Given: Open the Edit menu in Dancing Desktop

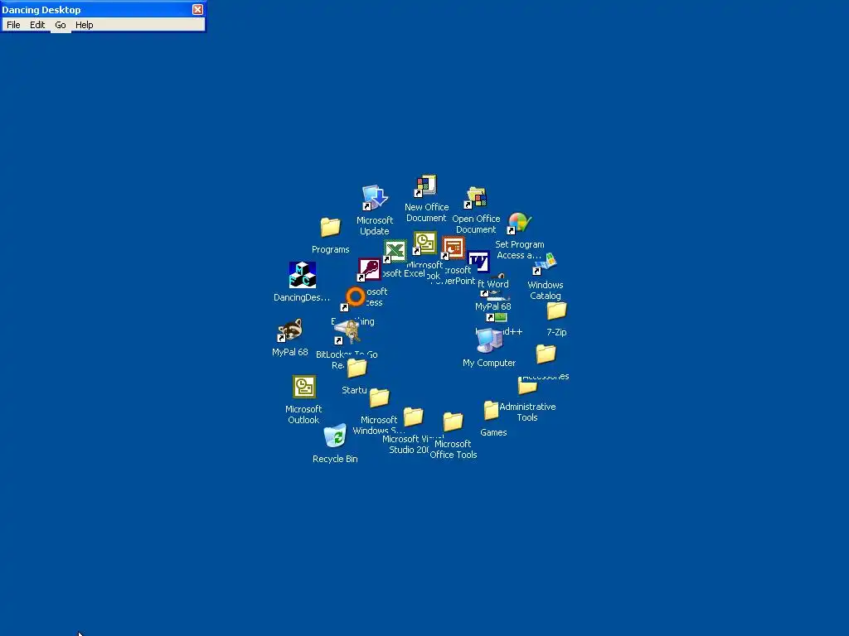Looking at the screenshot, I should 36,25.
